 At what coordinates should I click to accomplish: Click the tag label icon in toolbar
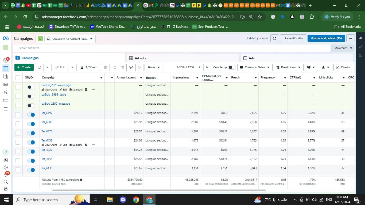point(139,67)
